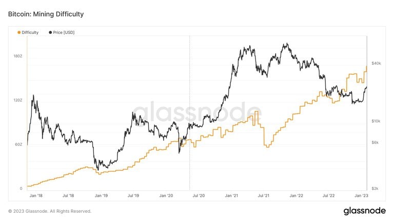Toggle the black Price [USD] legend dot
Screen dimensions: 394x221
coord(50,32)
